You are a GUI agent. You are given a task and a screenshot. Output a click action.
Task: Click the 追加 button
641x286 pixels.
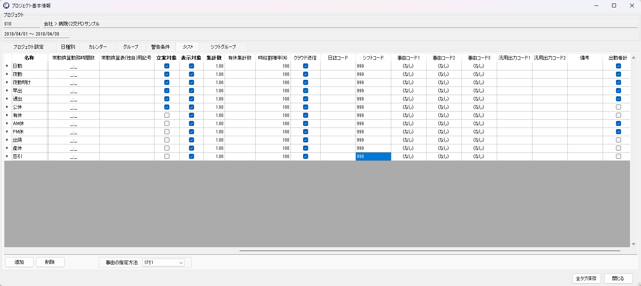(19, 262)
